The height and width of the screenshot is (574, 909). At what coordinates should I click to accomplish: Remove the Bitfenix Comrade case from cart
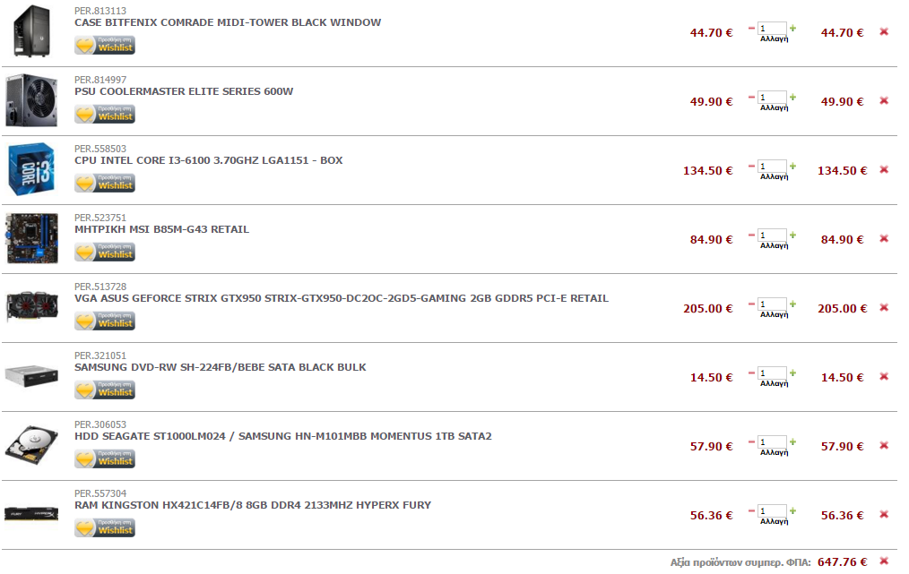pyautogui.click(x=884, y=32)
